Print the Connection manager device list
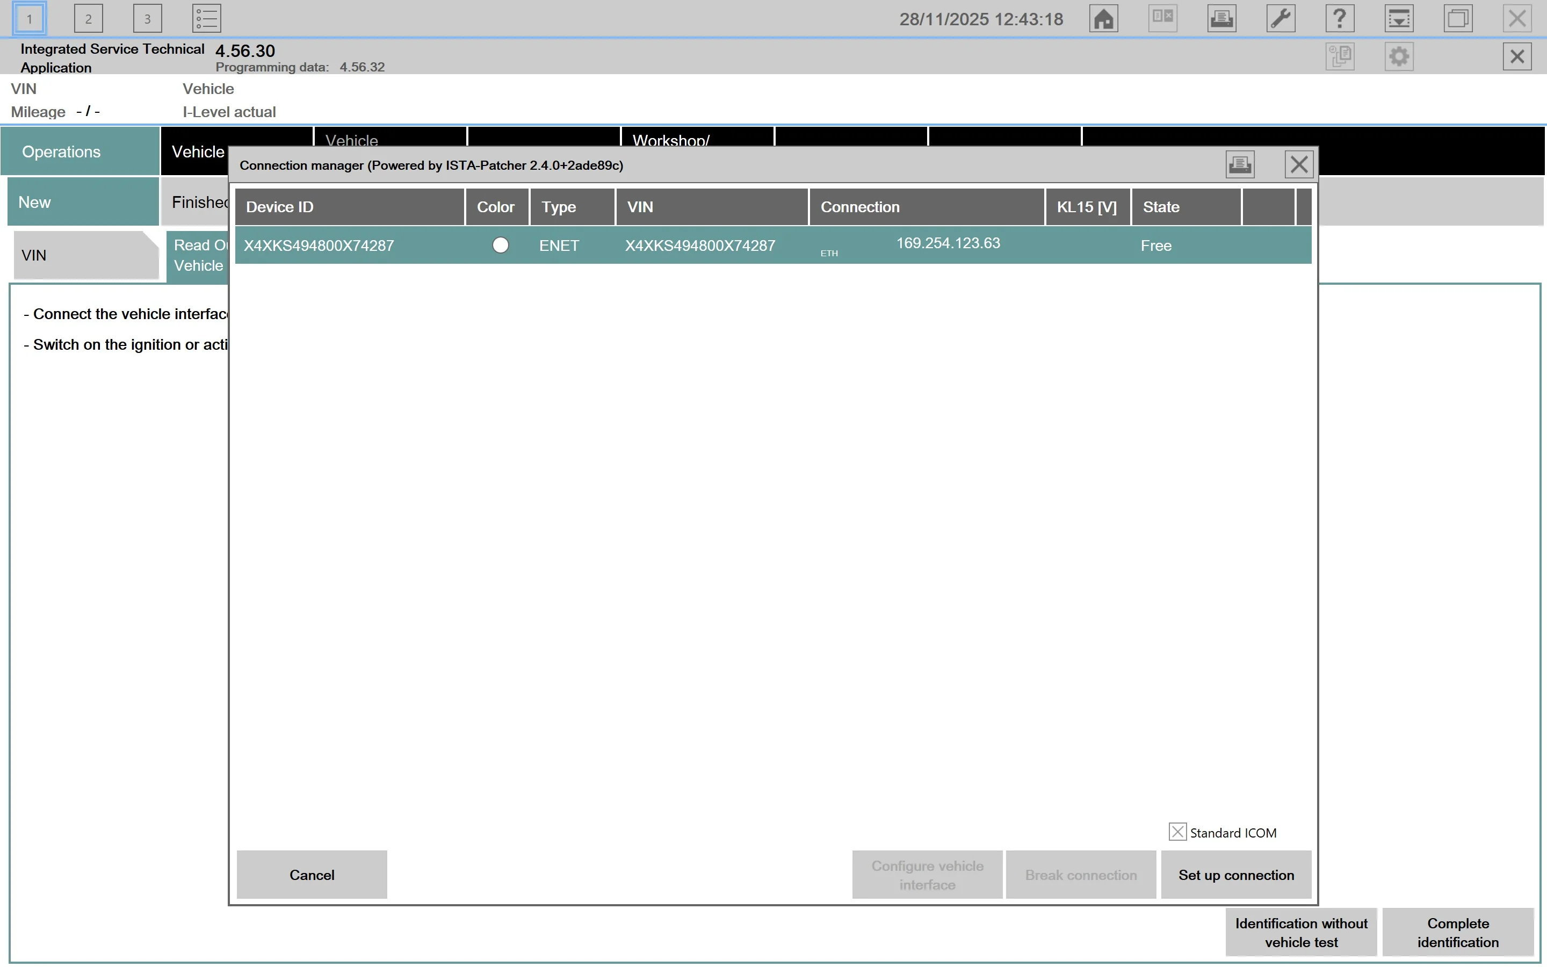1547x967 pixels. point(1240,164)
